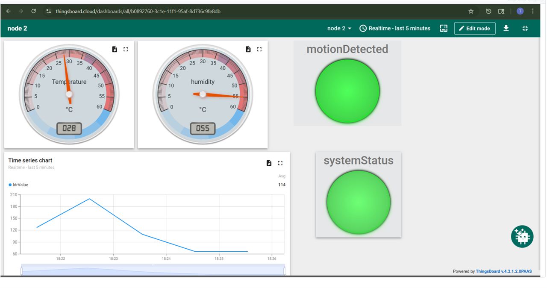Viewport: 547px width, 288px height.
Task: Open the tab search icon
Action: click(501, 11)
